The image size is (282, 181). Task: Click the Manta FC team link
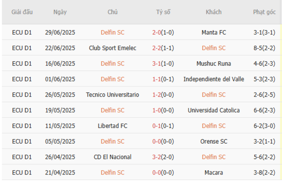[213, 32]
